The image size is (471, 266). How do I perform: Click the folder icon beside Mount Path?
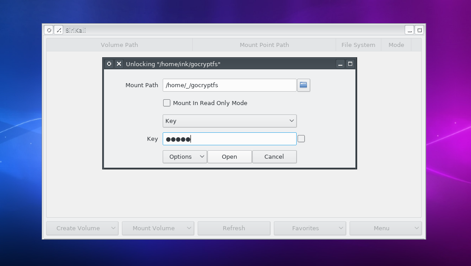coord(303,85)
